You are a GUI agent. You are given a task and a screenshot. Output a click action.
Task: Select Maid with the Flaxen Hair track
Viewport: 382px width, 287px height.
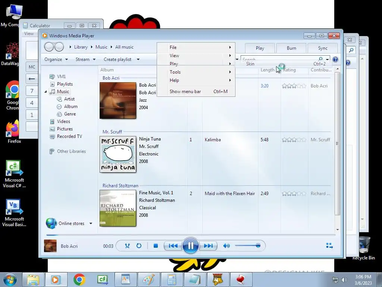[230, 194]
